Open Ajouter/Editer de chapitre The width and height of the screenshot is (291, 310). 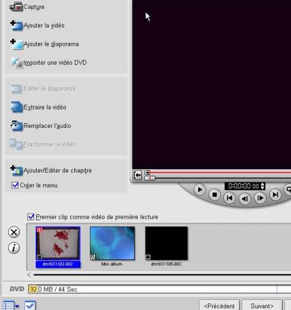click(x=51, y=170)
